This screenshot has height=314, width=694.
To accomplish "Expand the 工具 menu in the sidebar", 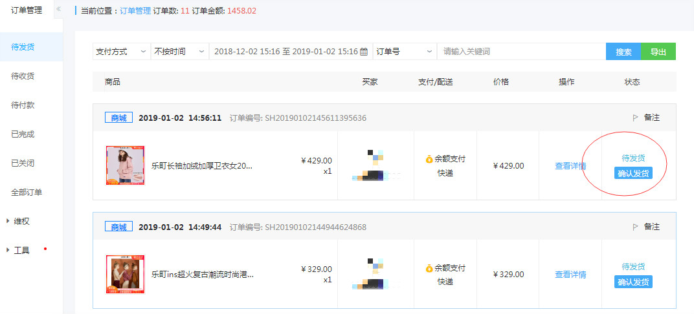I will (22, 250).
